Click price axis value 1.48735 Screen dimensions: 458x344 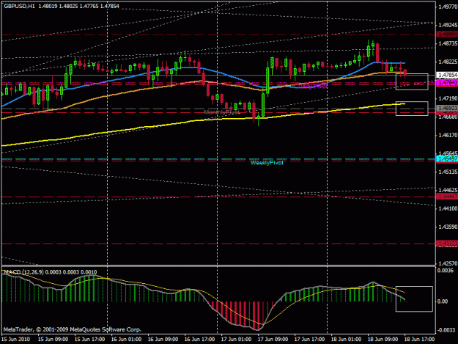(x=448, y=43)
